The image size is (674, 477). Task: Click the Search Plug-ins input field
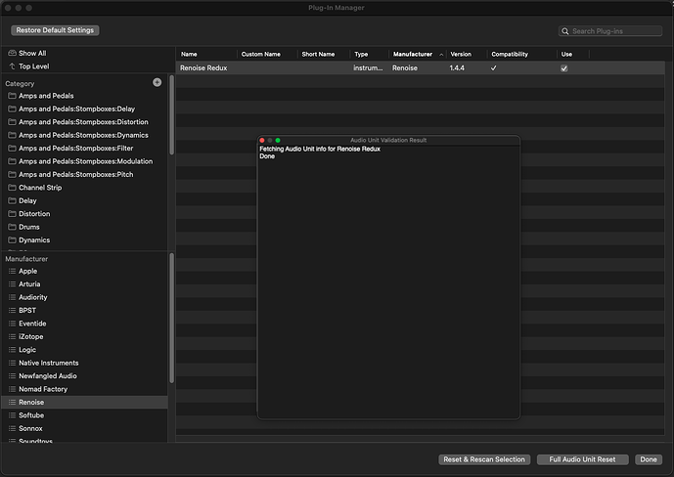[614, 31]
